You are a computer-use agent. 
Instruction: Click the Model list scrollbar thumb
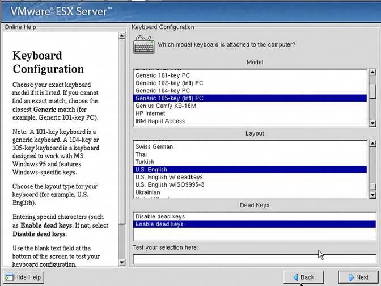pos(372,91)
